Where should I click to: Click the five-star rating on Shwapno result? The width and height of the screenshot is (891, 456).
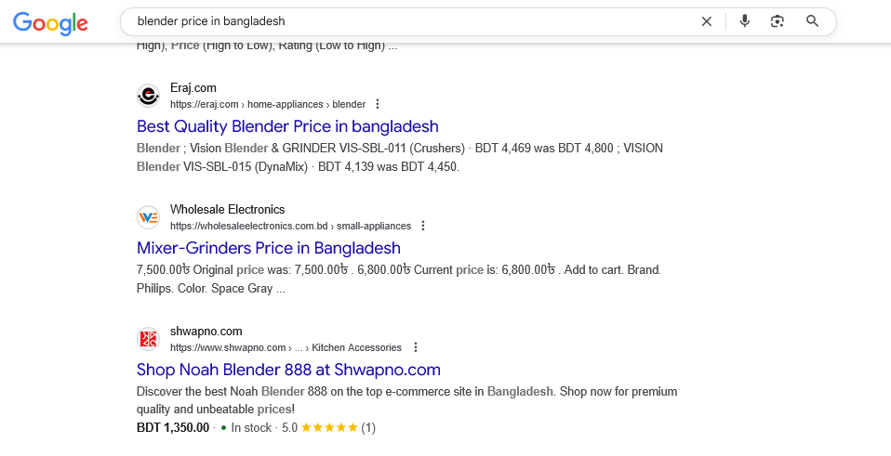[x=328, y=428]
